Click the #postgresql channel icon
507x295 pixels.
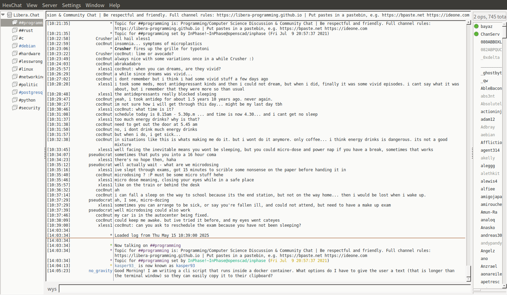pos(14,92)
